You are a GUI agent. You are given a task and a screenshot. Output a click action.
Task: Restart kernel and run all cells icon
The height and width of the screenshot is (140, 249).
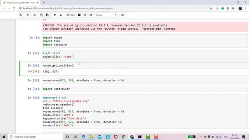pos(91,15)
